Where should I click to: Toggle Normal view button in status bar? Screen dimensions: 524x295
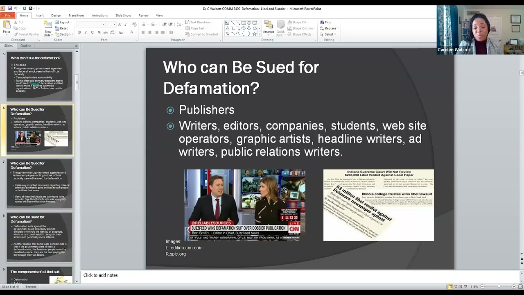pyautogui.click(x=449, y=286)
